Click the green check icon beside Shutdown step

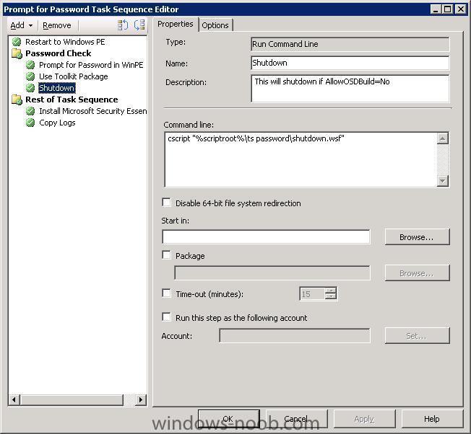30,88
